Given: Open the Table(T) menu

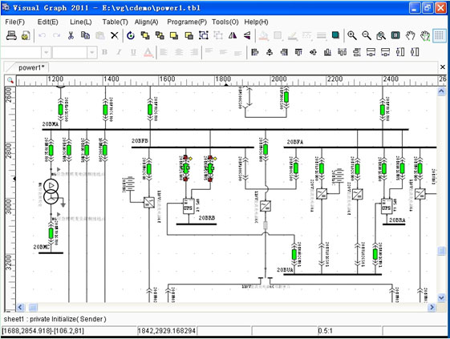Looking at the screenshot, I should tap(115, 22).
